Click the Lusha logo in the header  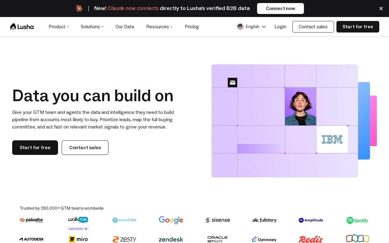click(22, 27)
